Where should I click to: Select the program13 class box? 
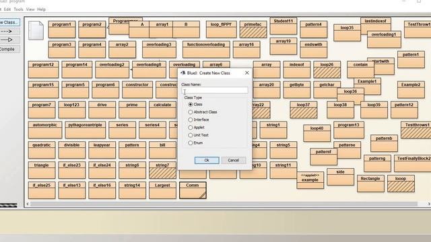[349, 130]
